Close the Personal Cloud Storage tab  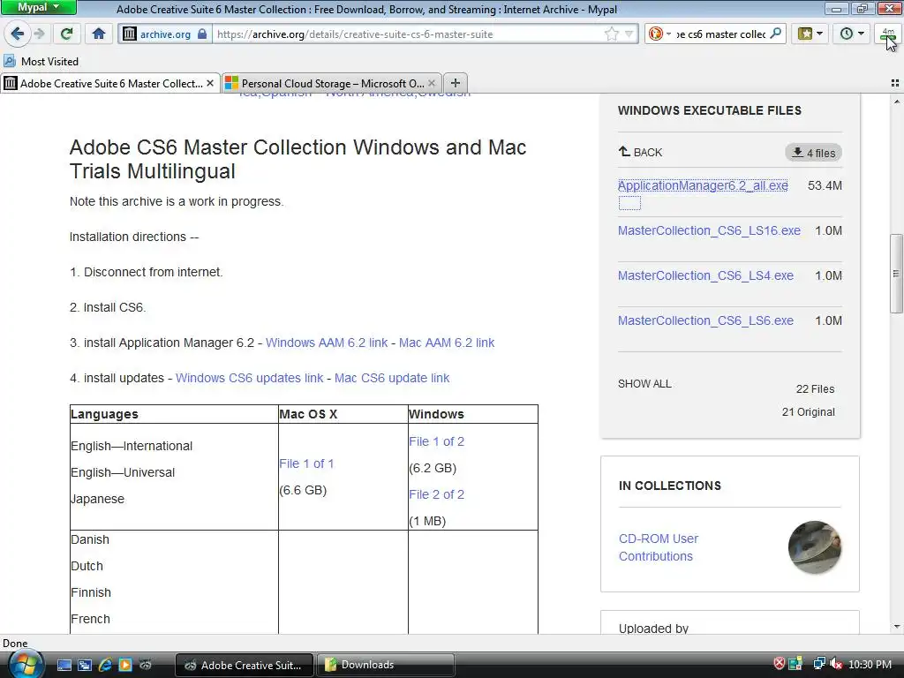(x=431, y=84)
